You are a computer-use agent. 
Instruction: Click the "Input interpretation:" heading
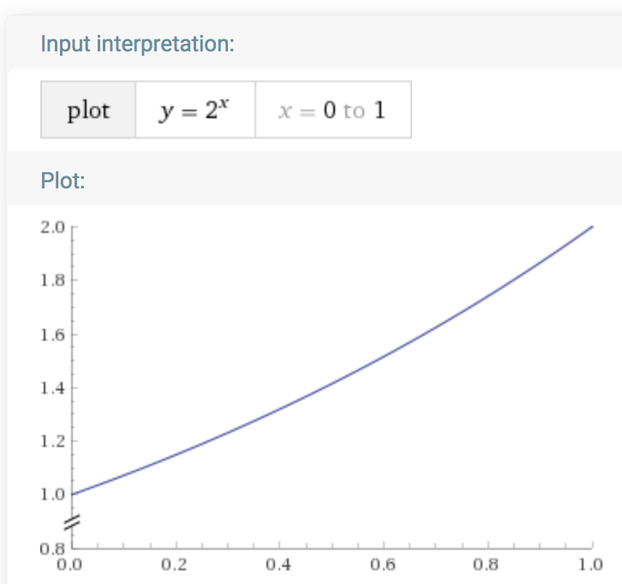pos(137,44)
